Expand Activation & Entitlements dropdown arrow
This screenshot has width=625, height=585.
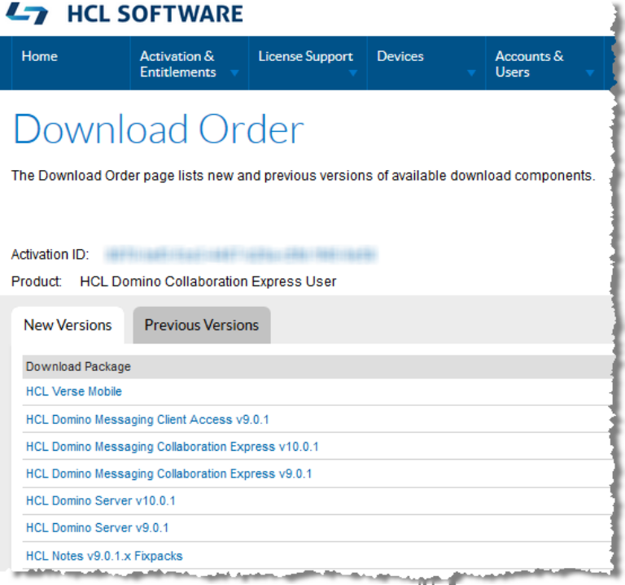234,73
